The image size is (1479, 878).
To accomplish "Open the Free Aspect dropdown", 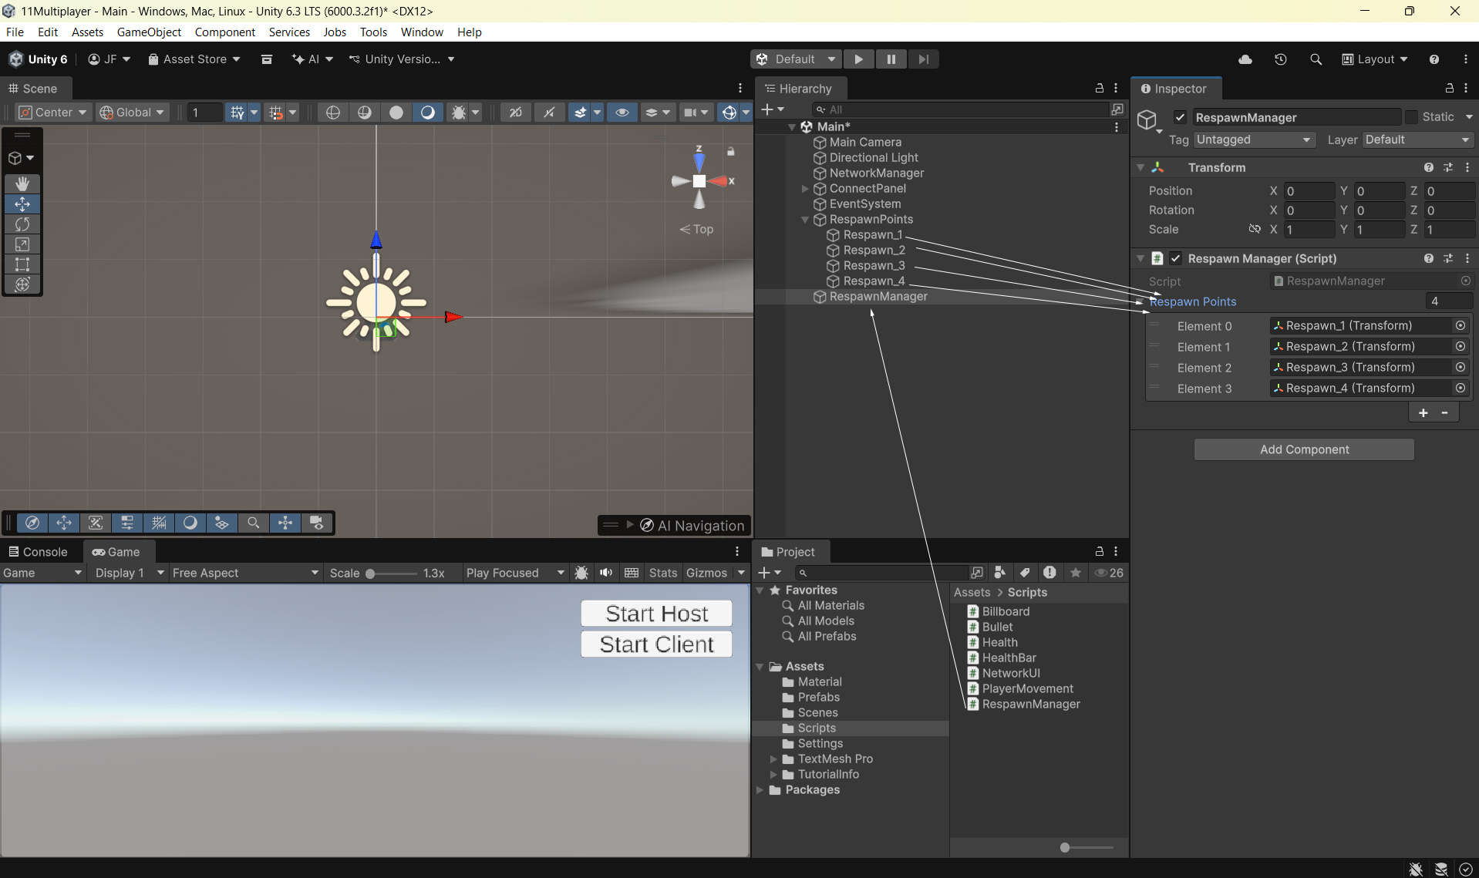I will [244, 573].
